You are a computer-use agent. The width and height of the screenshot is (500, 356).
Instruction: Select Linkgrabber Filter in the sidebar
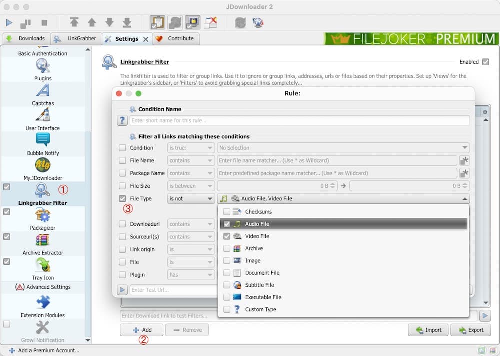coord(43,194)
